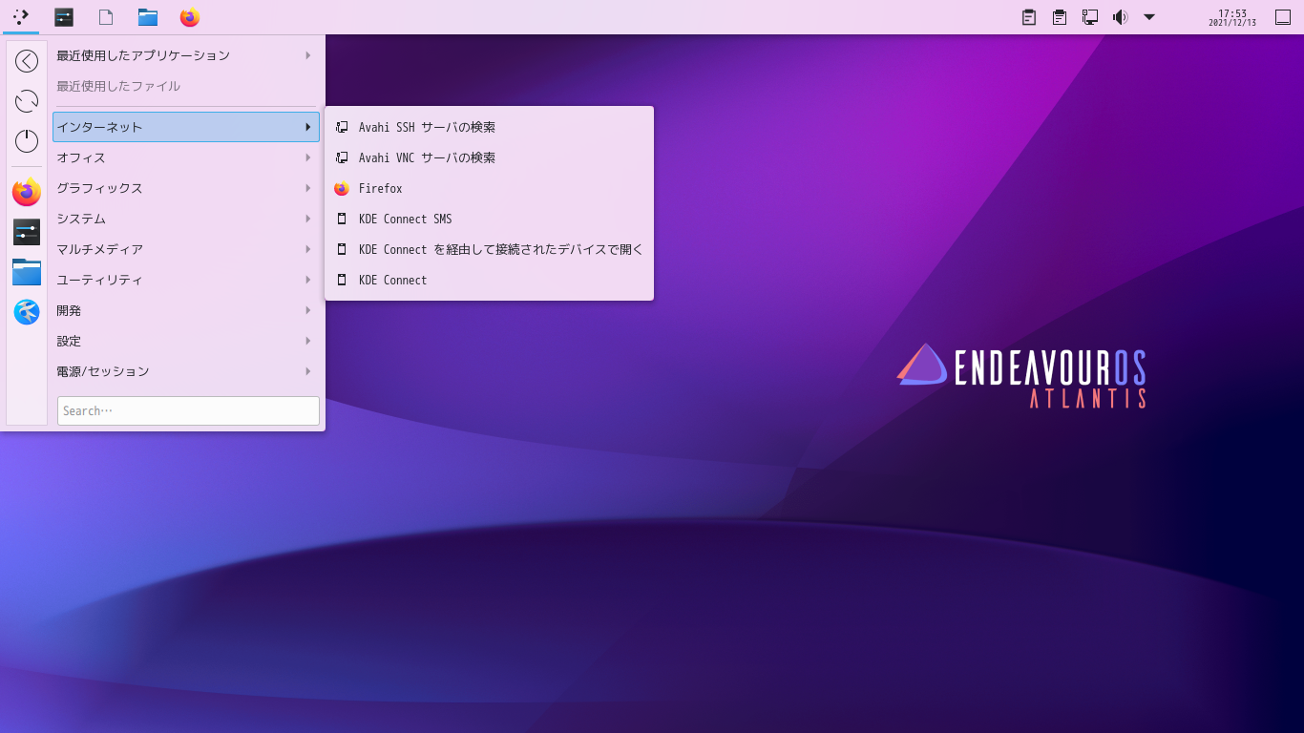The width and height of the screenshot is (1304, 733).
Task: Click the printer/notes tray icon
Action: click(x=1060, y=17)
